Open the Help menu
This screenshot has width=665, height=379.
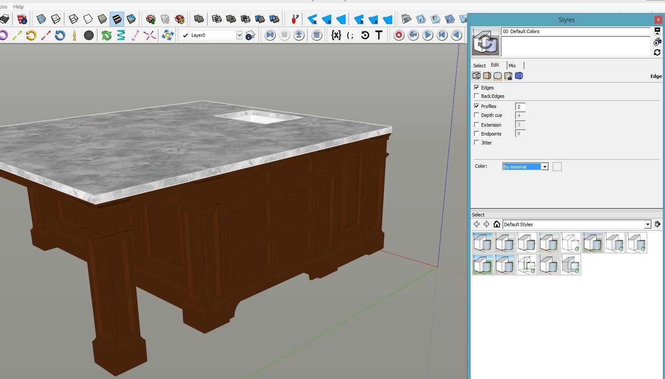click(x=18, y=7)
